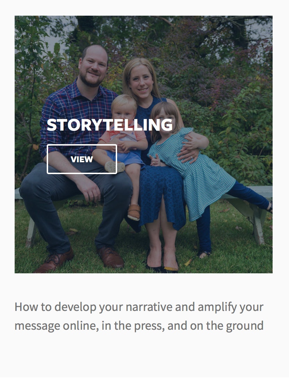This screenshot has width=289, height=383.
Task: Click the letter 'S' of STORYTELLING
Action: coord(52,125)
